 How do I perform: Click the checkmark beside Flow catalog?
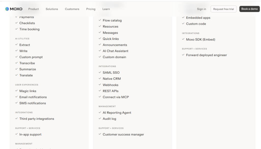[x=100, y=20]
